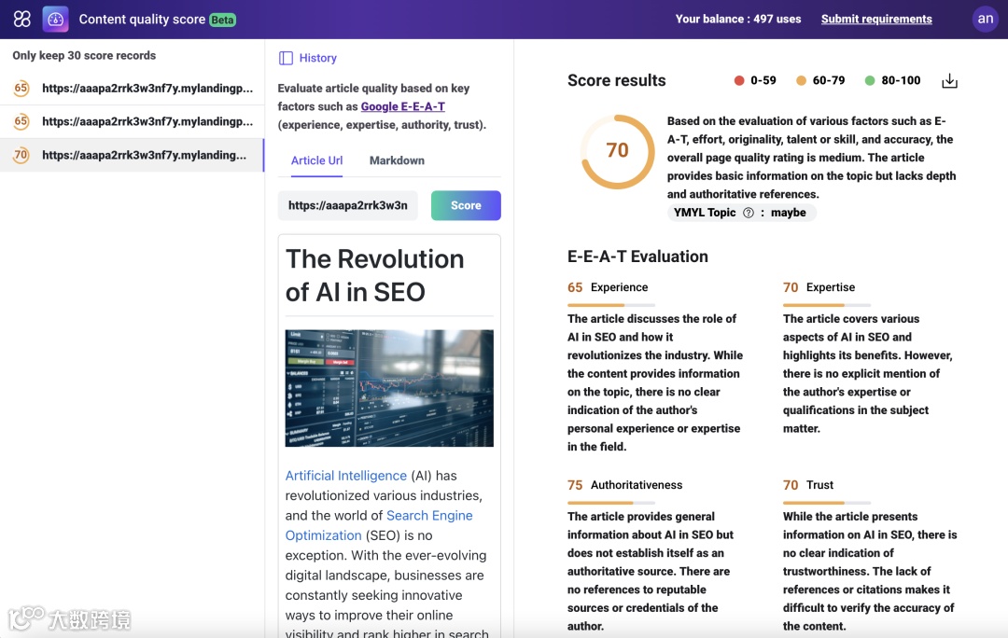This screenshot has height=638, width=1008.
Task: Open the 'an' user avatar menu
Action: 985,19
